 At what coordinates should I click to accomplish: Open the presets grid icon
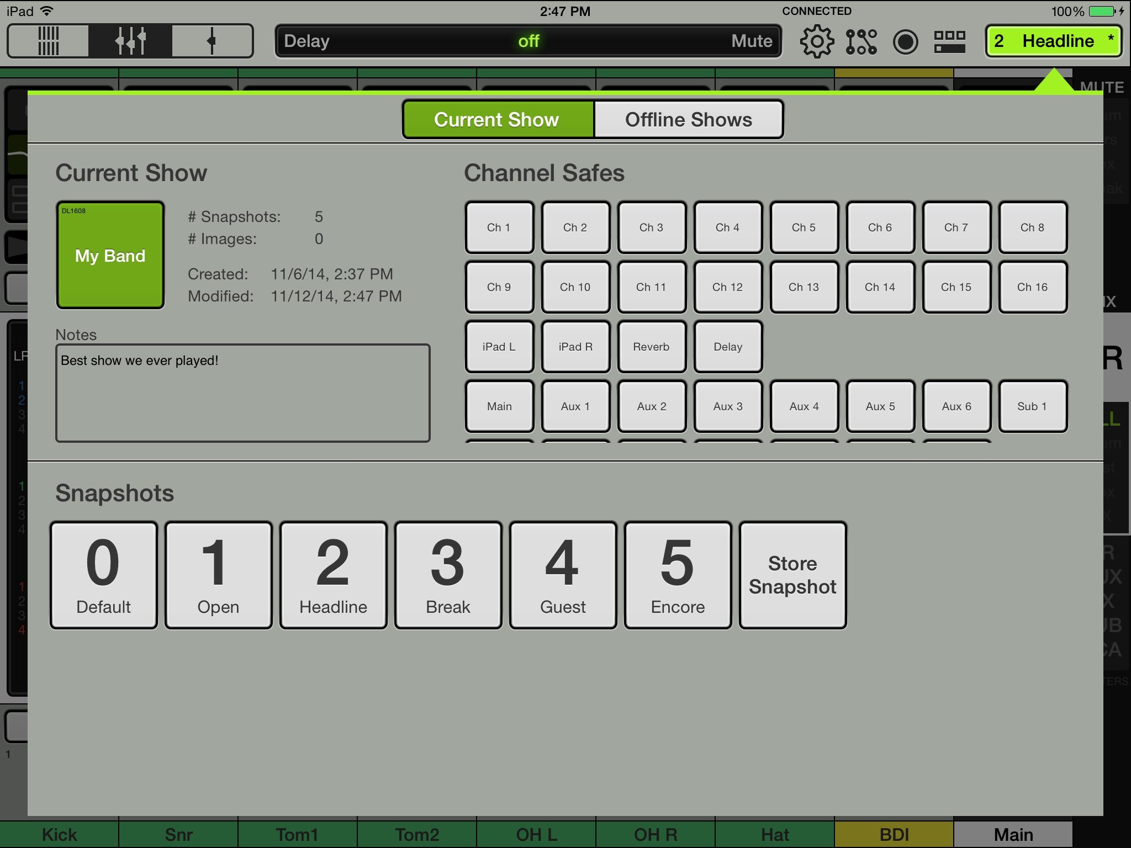tap(949, 41)
